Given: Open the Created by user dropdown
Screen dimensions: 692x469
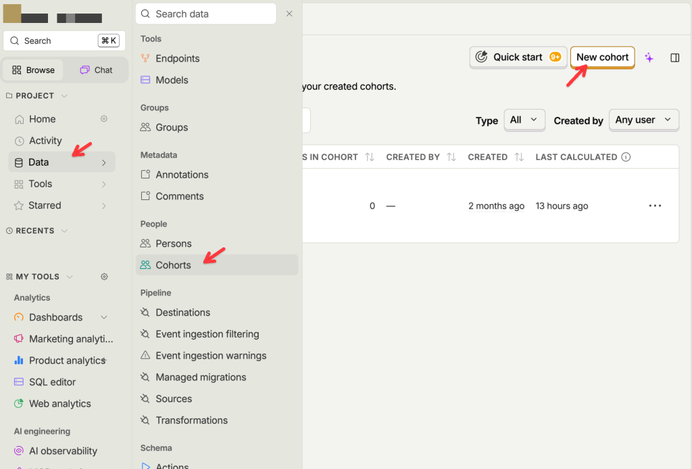Looking at the screenshot, I should [x=643, y=120].
